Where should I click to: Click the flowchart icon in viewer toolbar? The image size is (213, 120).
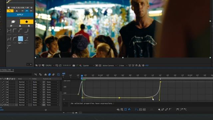(140, 65)
